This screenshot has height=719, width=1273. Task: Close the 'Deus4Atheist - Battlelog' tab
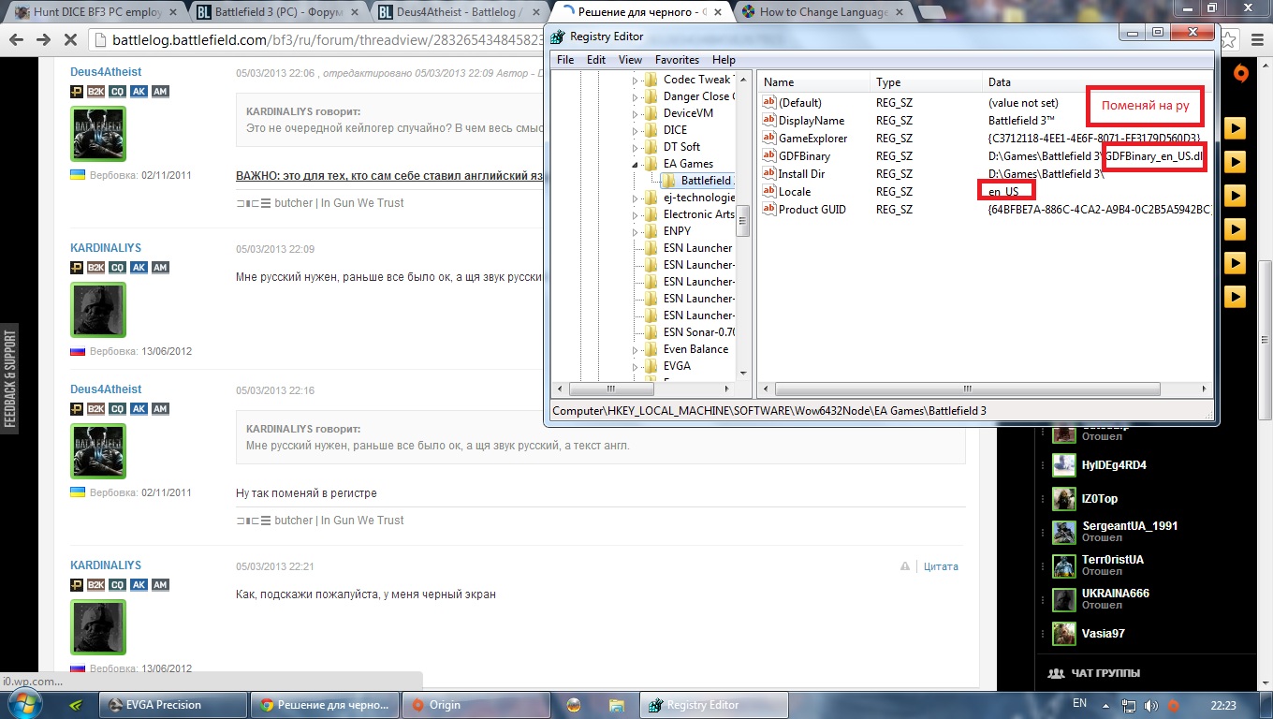coord(537,12)
